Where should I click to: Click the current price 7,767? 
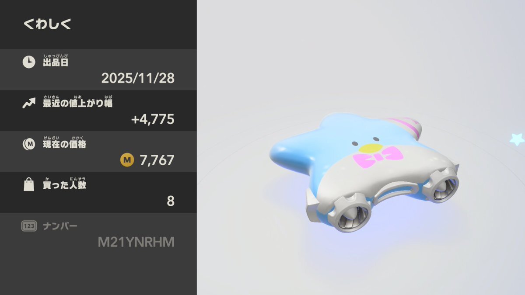pos(157,160)
